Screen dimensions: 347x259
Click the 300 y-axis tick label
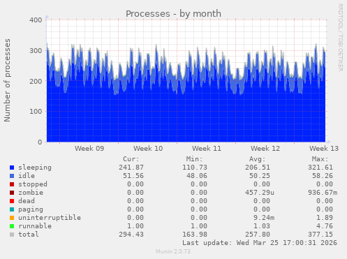(x=36, y=51)
